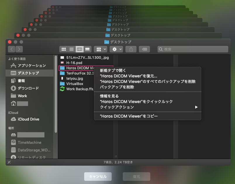Switch Finder to icon view
235x184 pixels.
coord(63,49)
